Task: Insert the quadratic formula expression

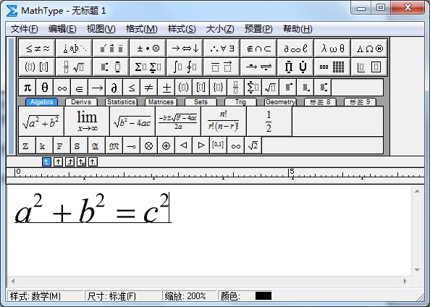Action: coord(178,121)
